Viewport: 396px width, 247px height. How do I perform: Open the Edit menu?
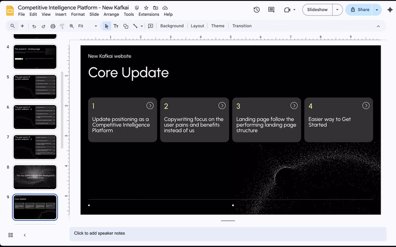pos(33,14)
